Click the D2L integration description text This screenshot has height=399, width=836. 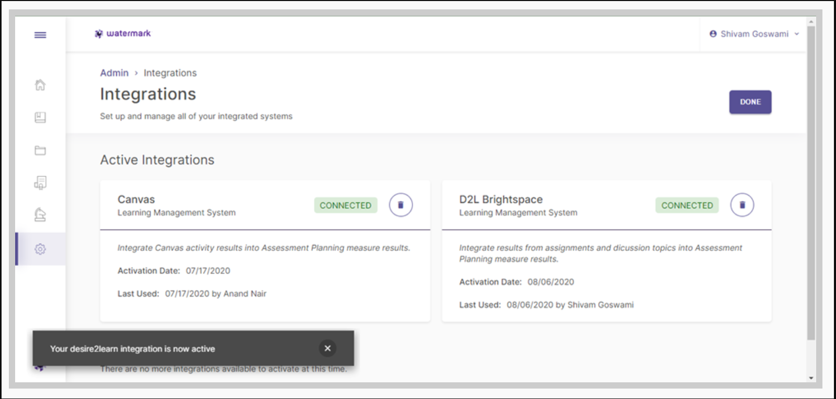pos(600,253)
